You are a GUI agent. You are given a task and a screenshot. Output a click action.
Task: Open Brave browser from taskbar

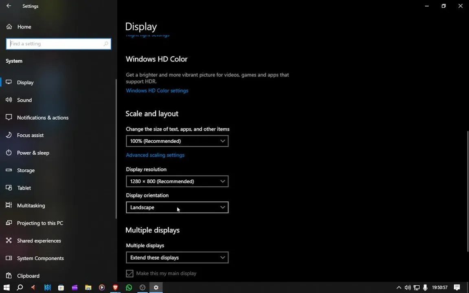[116, 287]
